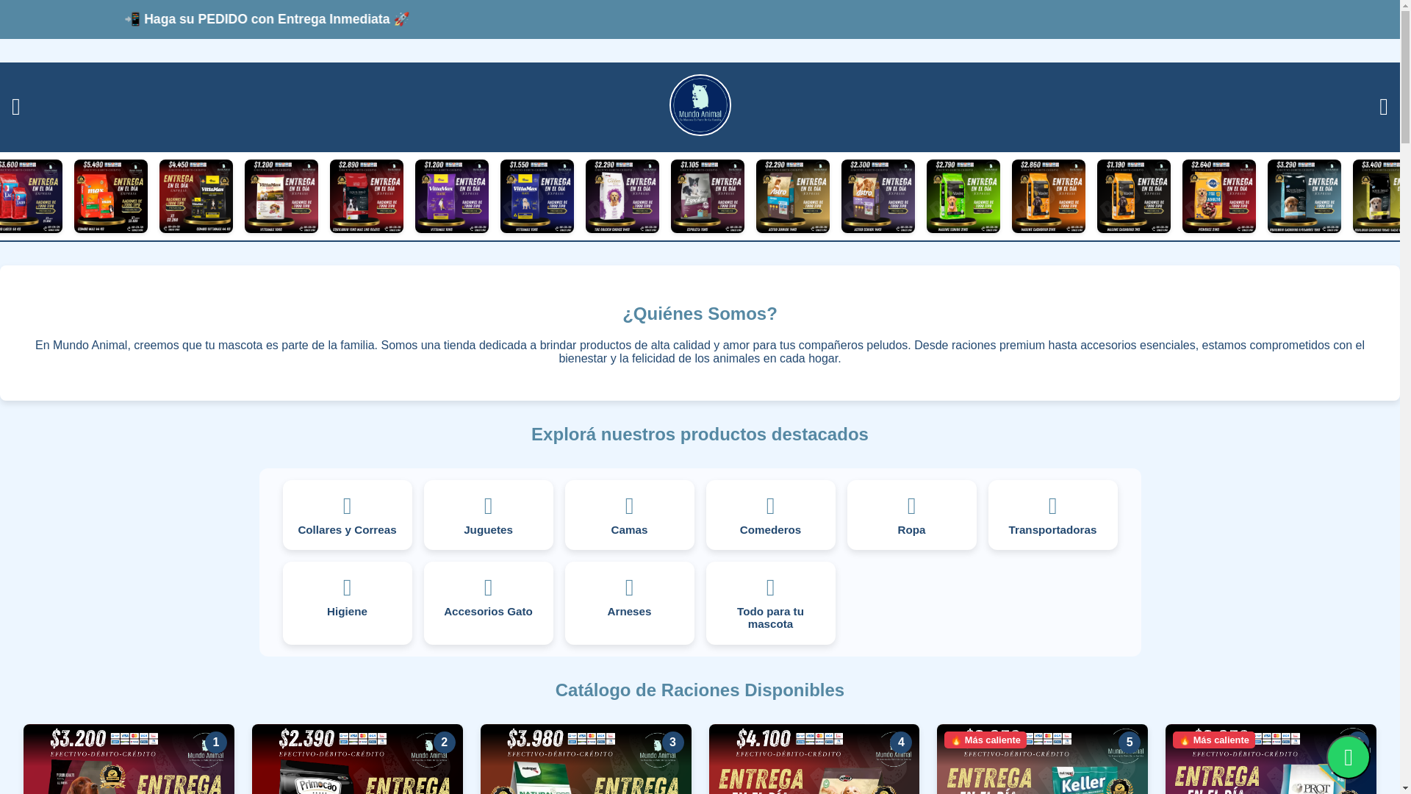Open catalog card 4 priced $4.100
1411x794 pixels.
point(814,759)
